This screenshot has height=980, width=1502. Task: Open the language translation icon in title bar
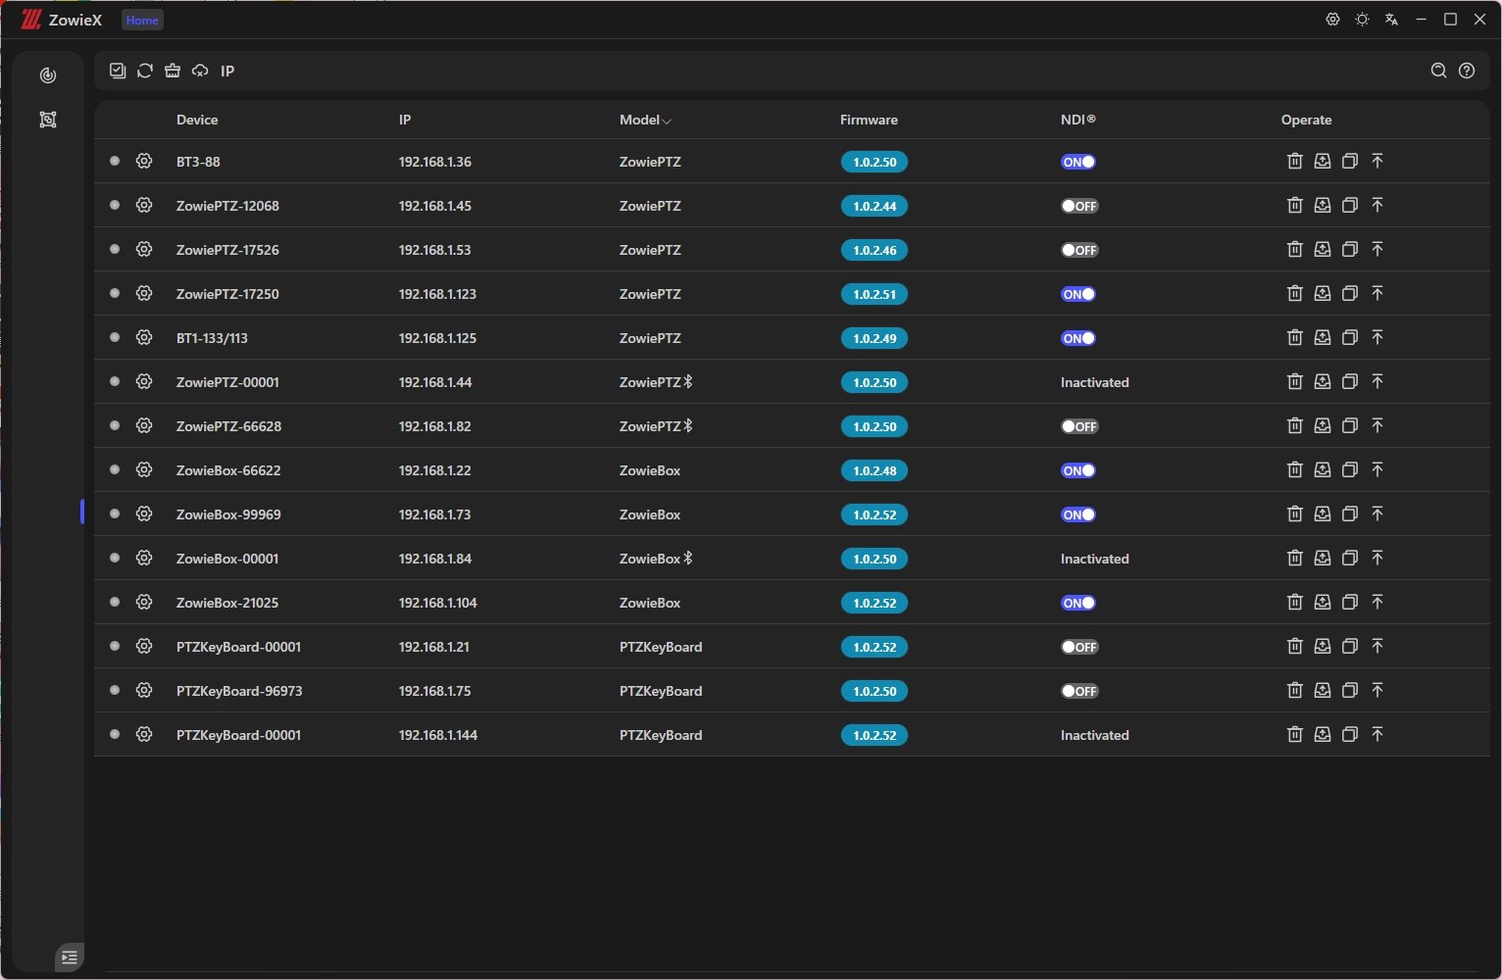(1391, 20)
